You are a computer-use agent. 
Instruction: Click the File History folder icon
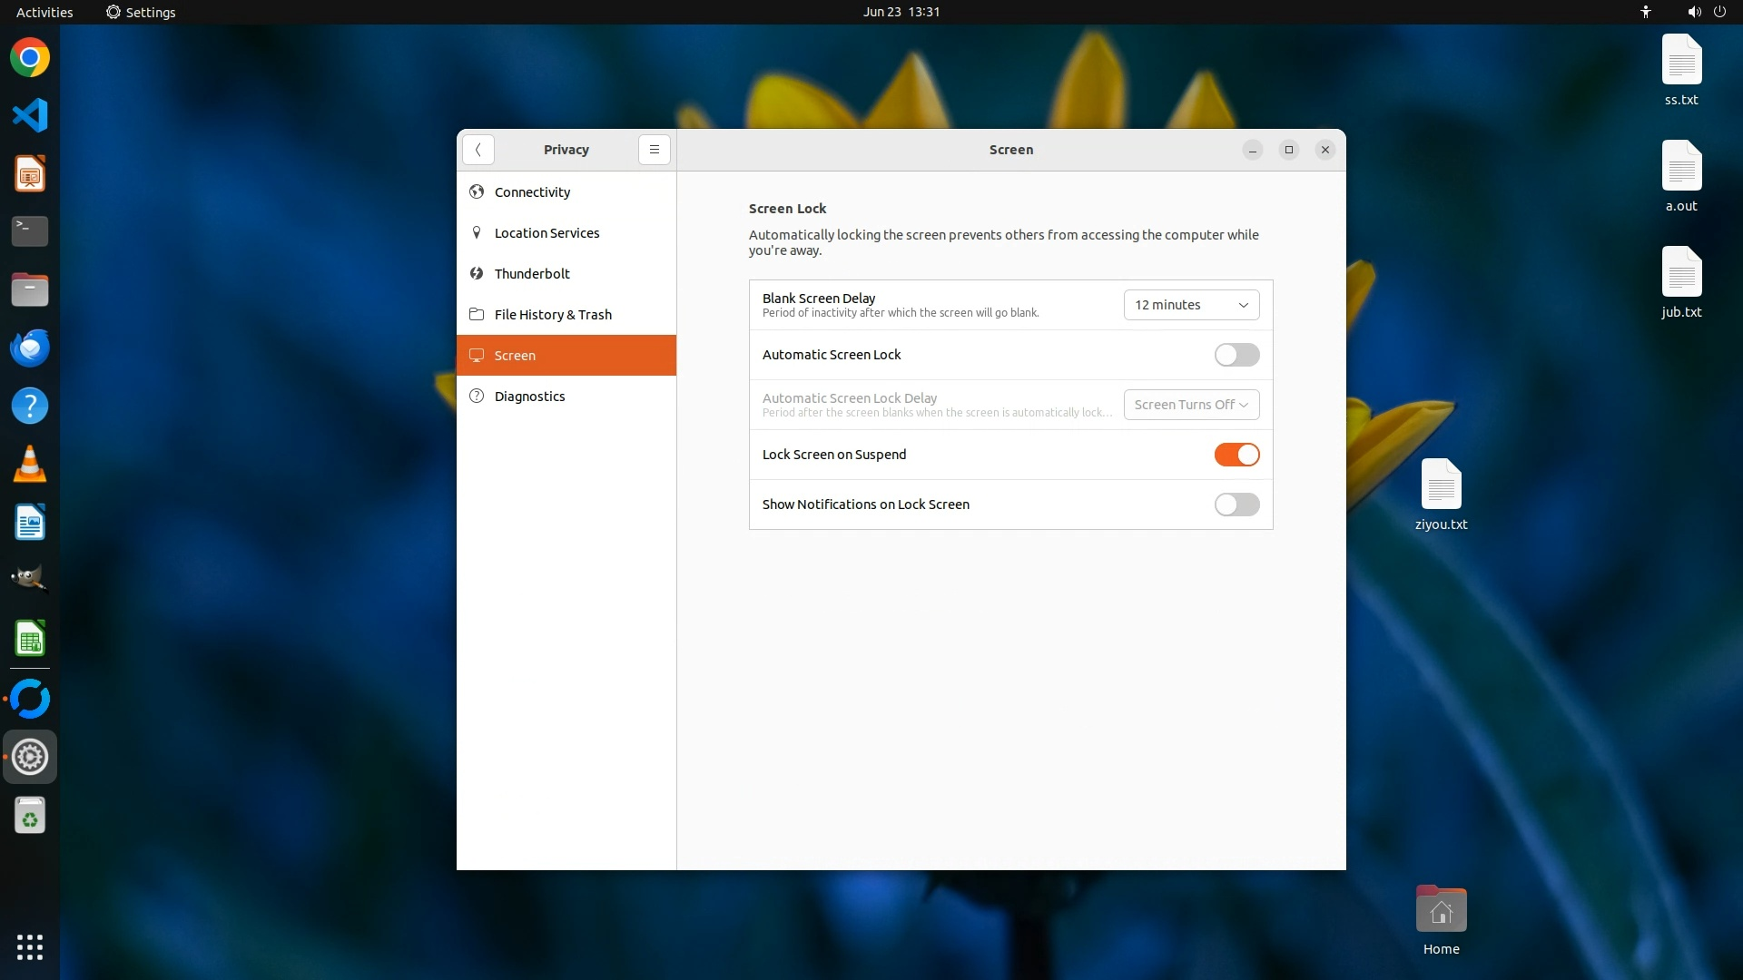[477, 314]
